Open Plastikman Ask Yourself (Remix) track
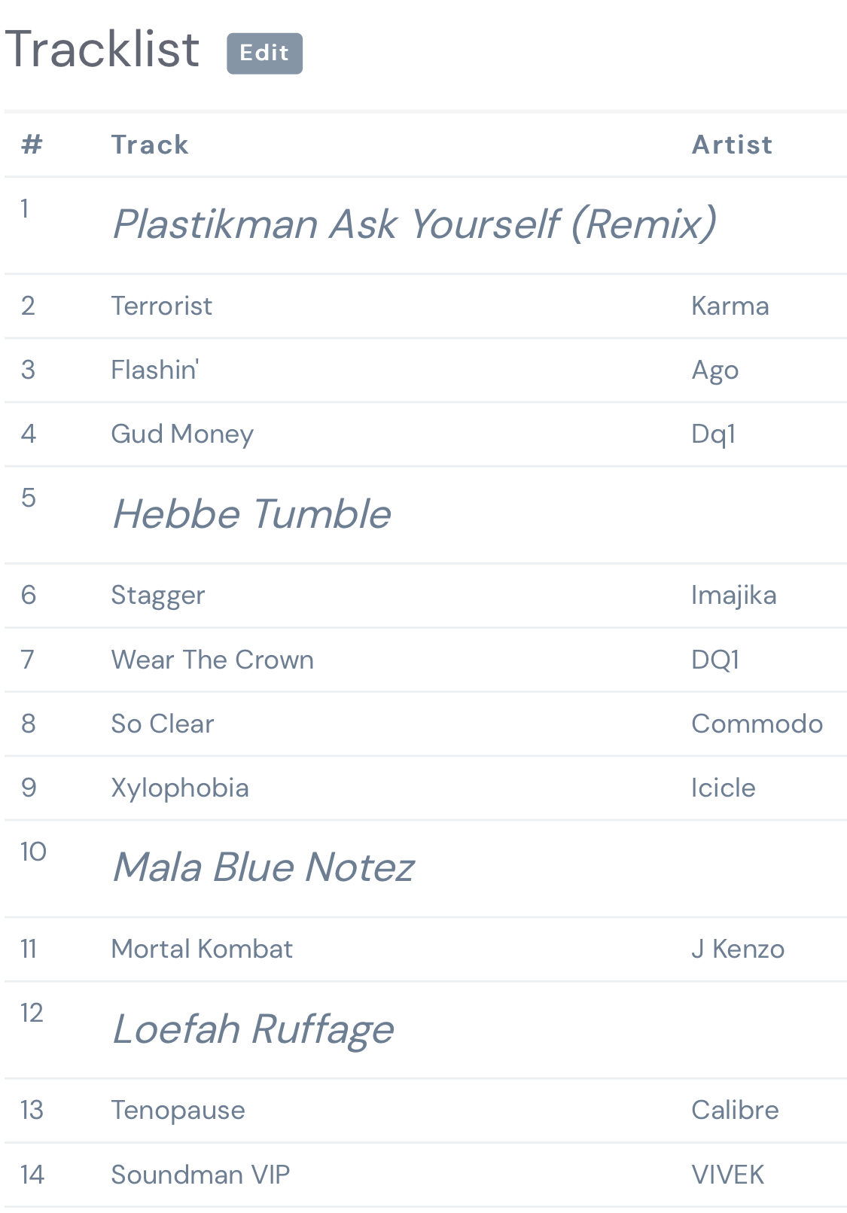Image resolution: width=847 pixels, height=1213 pixels. point(414,224)
